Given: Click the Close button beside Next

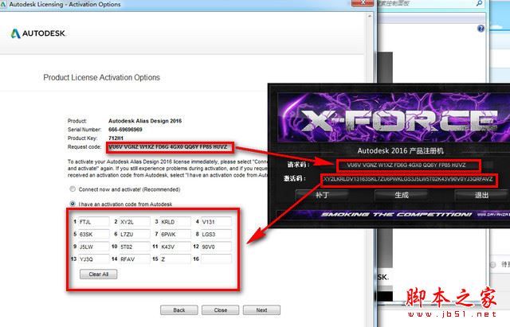Looking at the screenshot, I should (220, 310).
